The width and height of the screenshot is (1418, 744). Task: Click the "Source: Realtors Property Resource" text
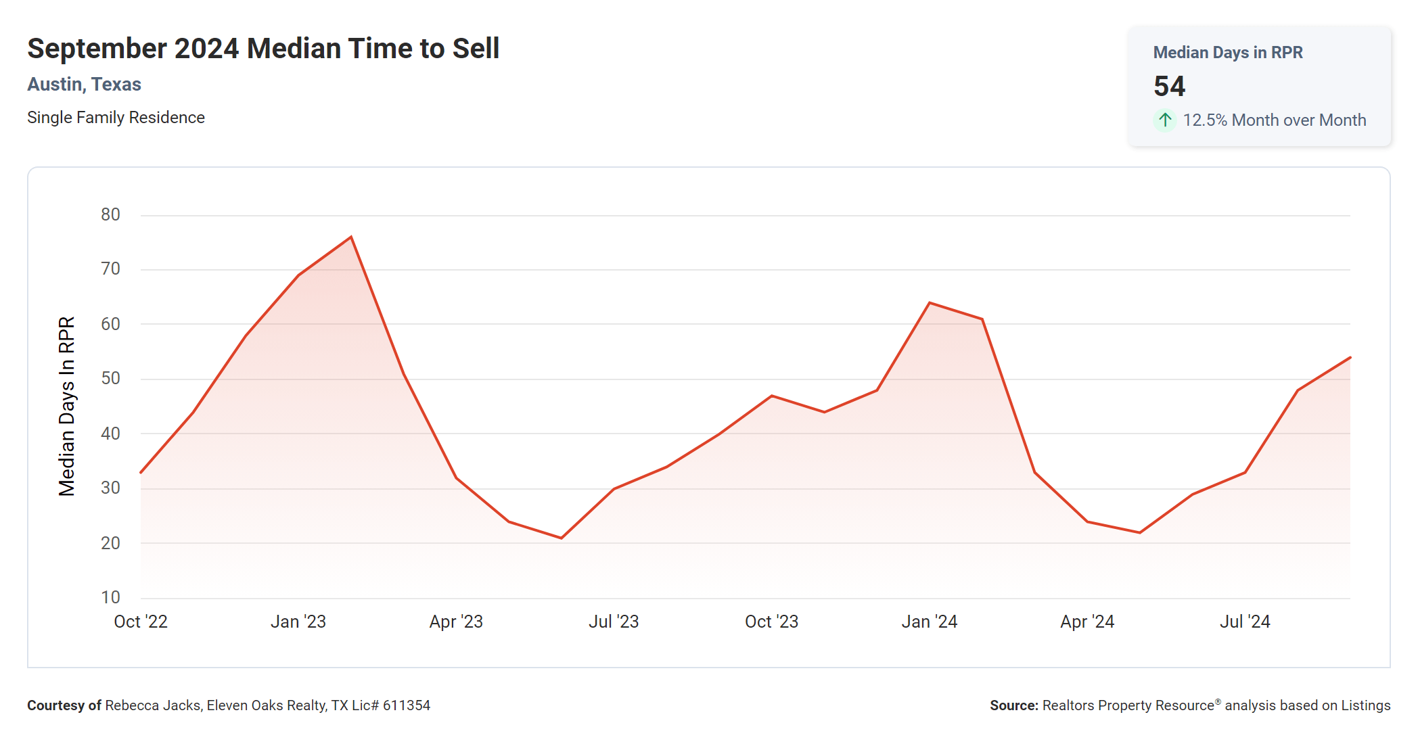pyautogui.click(x=1189, y=705)
